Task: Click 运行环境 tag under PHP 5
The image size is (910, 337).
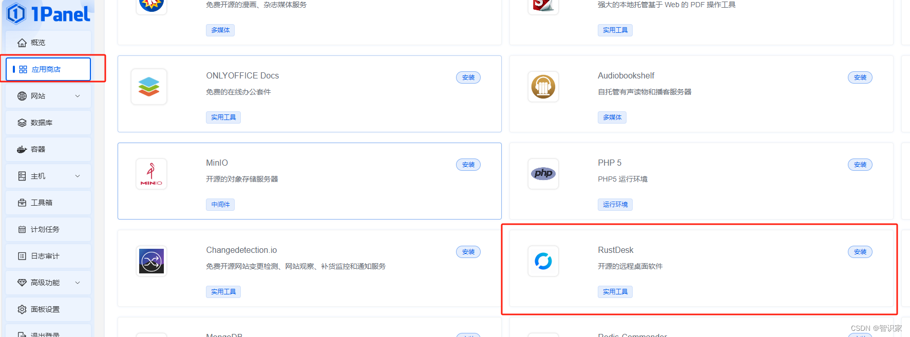Action: [615, 205]
